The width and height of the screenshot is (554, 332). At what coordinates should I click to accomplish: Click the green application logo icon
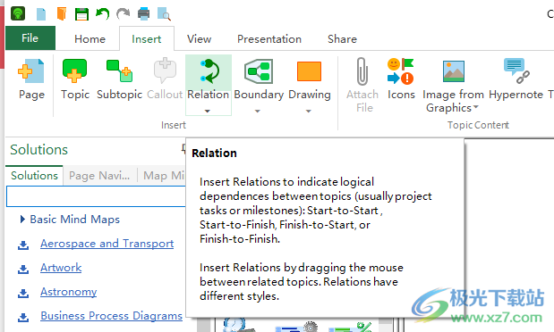(x=18, y=13)
